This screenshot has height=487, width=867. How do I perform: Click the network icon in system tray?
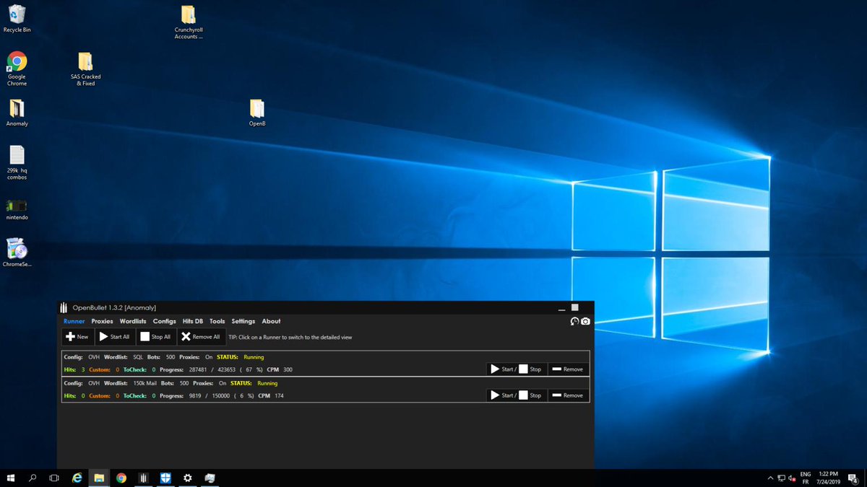781,478
